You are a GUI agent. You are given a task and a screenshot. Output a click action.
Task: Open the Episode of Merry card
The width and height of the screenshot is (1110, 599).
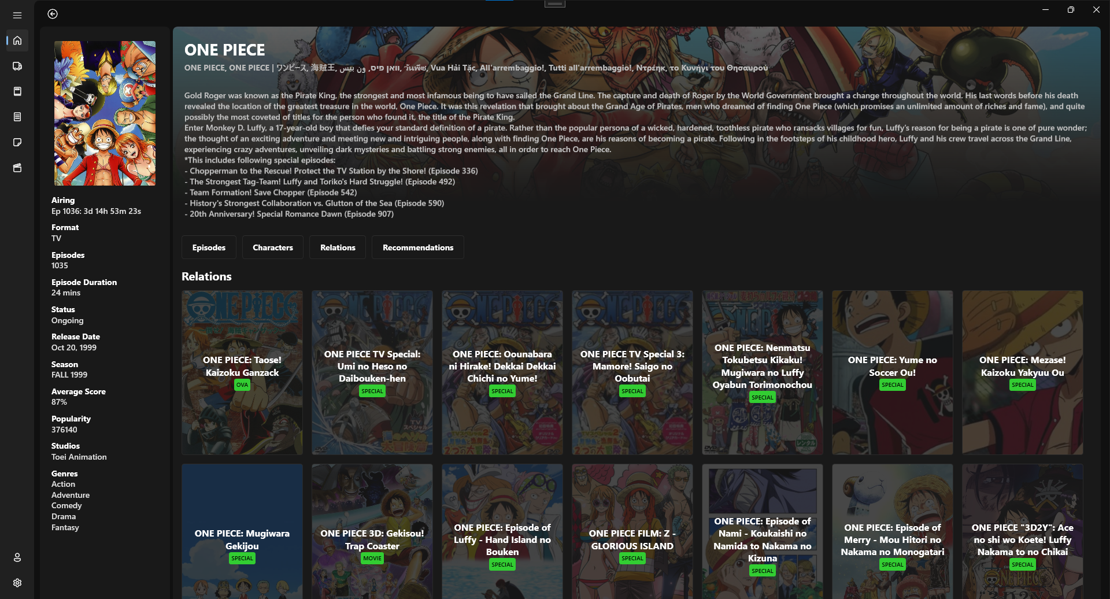(893, 531)
